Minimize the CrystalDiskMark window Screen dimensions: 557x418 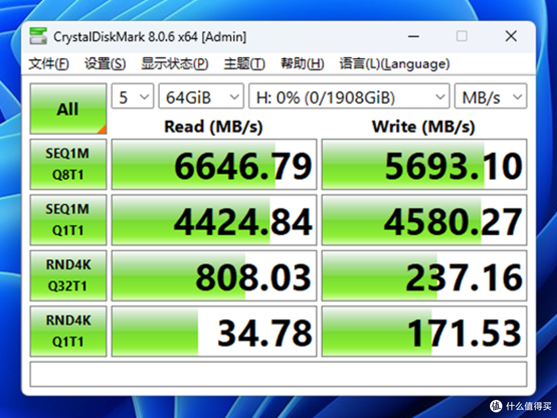click(414, 36)
